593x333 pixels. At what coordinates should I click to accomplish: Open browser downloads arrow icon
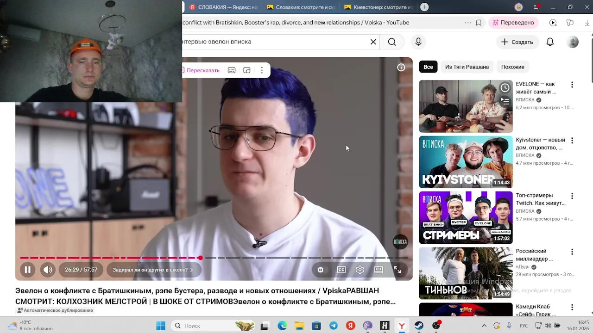pyautogui.click(x=587, y=23)
